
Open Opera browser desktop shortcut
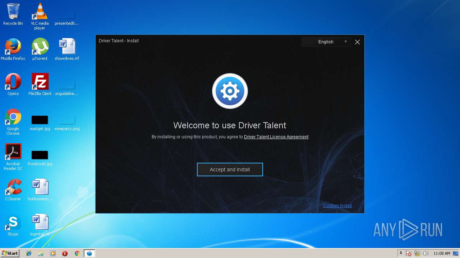[x=13, y=85]
